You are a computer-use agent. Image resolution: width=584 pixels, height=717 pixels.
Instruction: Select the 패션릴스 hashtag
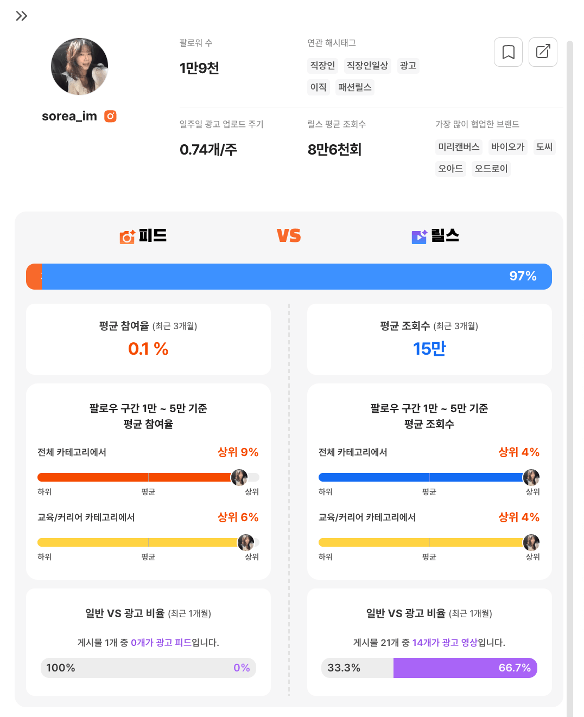click(x=355, y=87)
